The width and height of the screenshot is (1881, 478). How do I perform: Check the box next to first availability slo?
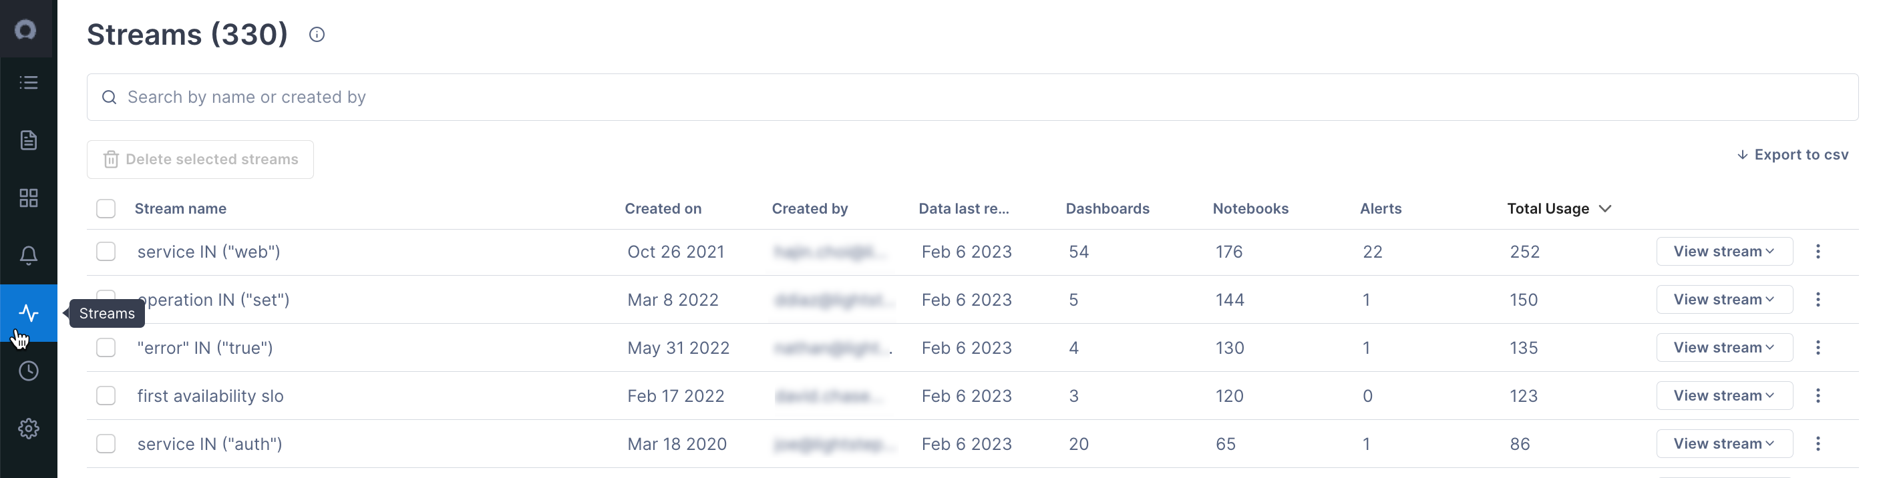point(106,395)
